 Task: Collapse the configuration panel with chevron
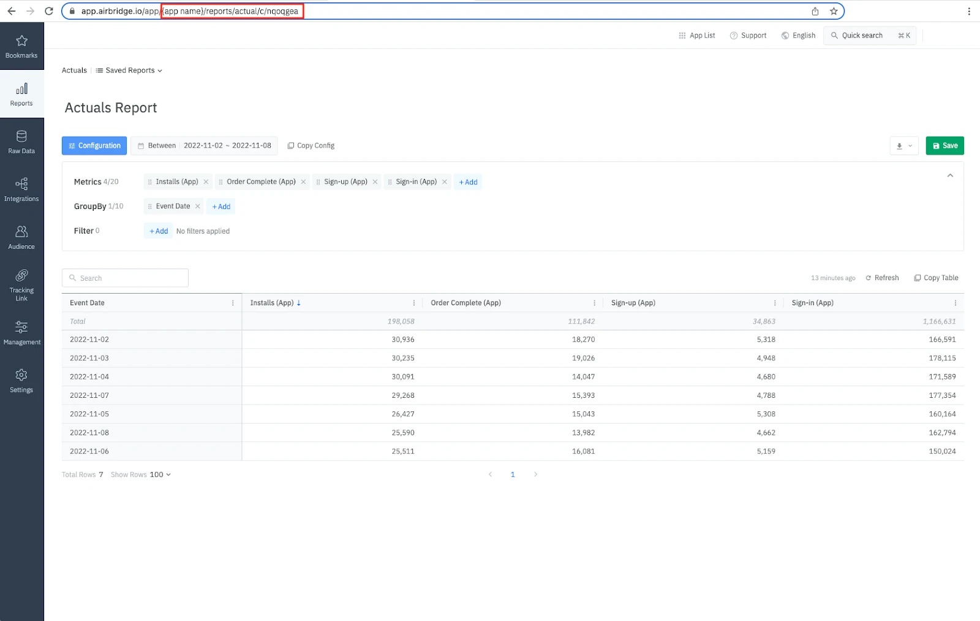click(950, 176)
